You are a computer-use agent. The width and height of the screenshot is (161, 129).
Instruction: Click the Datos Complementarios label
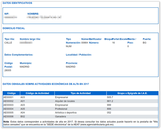coord(19,55)
